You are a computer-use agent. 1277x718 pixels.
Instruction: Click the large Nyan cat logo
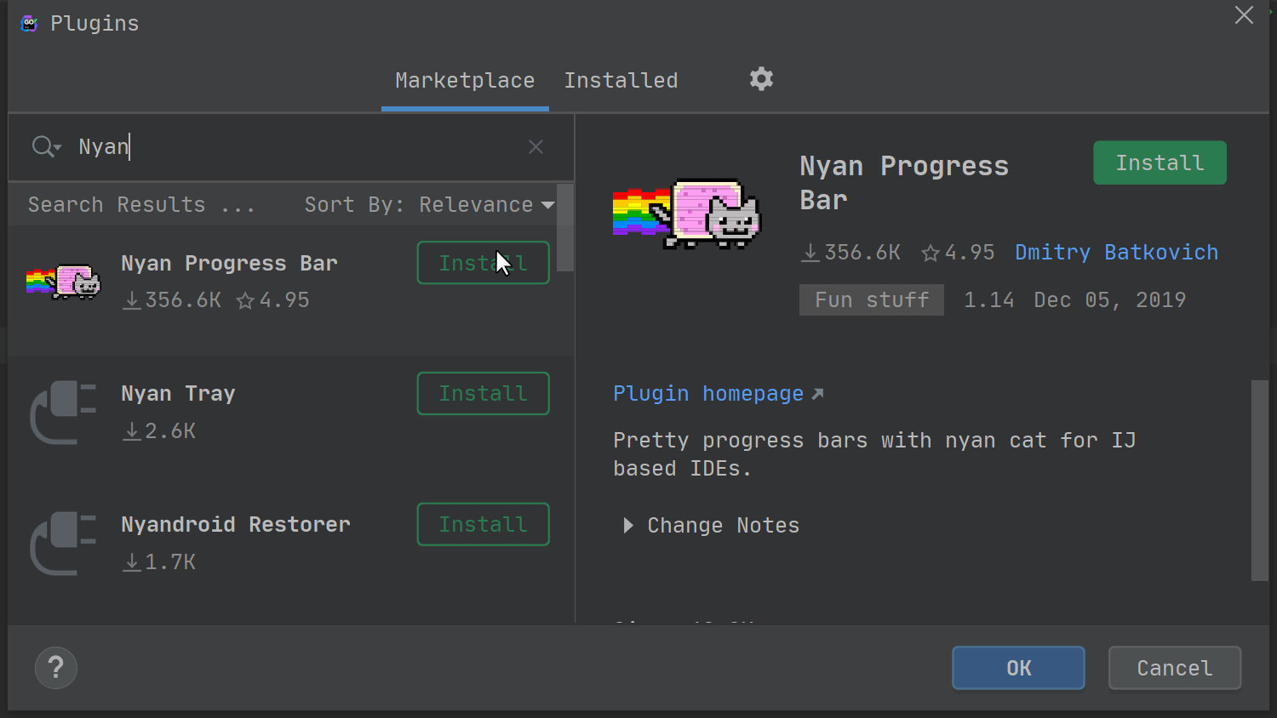687,214
